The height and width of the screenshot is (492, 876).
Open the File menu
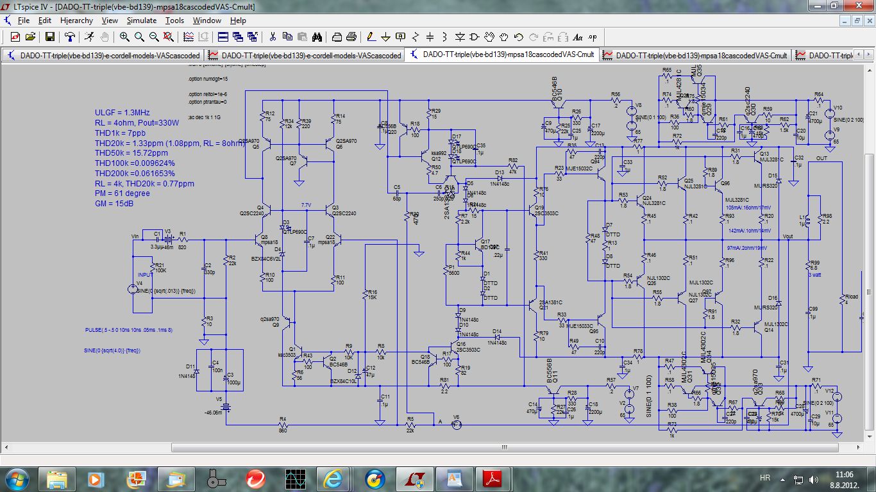coord(24,20)
